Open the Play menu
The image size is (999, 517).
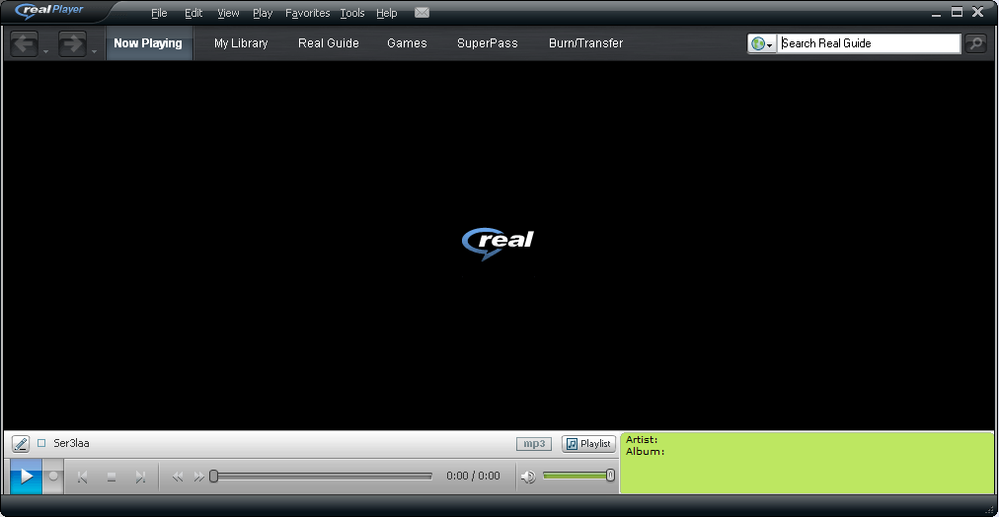pos(263,13)
